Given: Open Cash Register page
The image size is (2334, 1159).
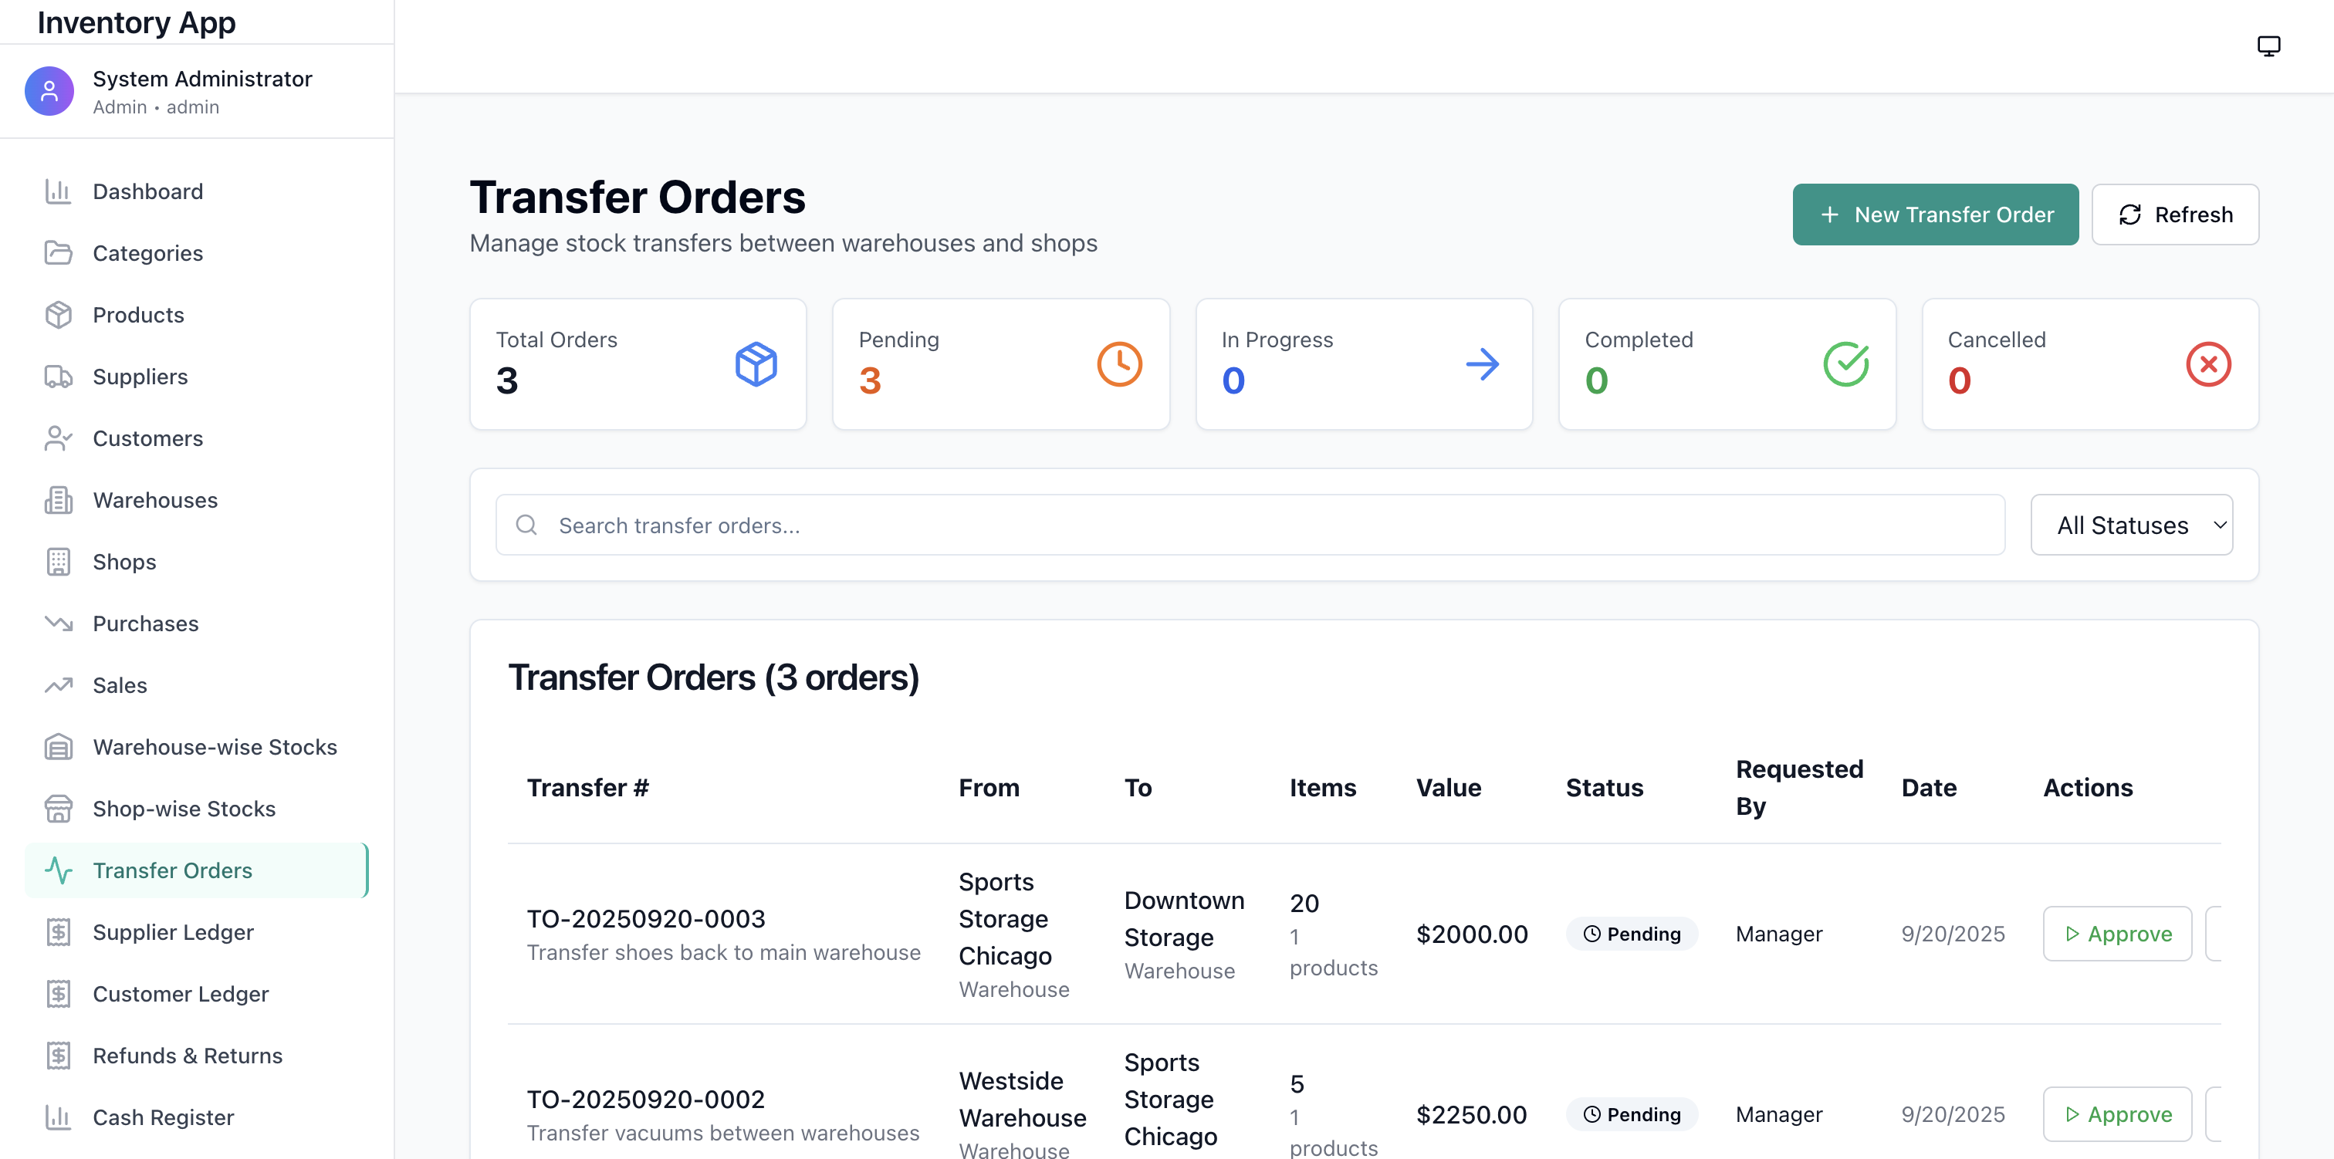Looking at the screenshot, I should pos(197,1117).
